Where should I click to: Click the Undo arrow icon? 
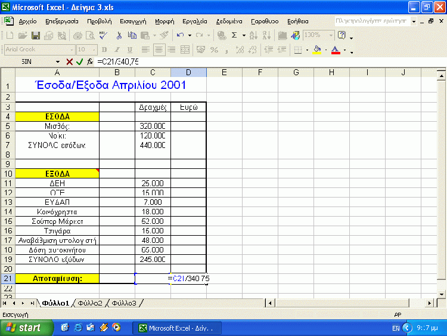click(x=180, y=35)
